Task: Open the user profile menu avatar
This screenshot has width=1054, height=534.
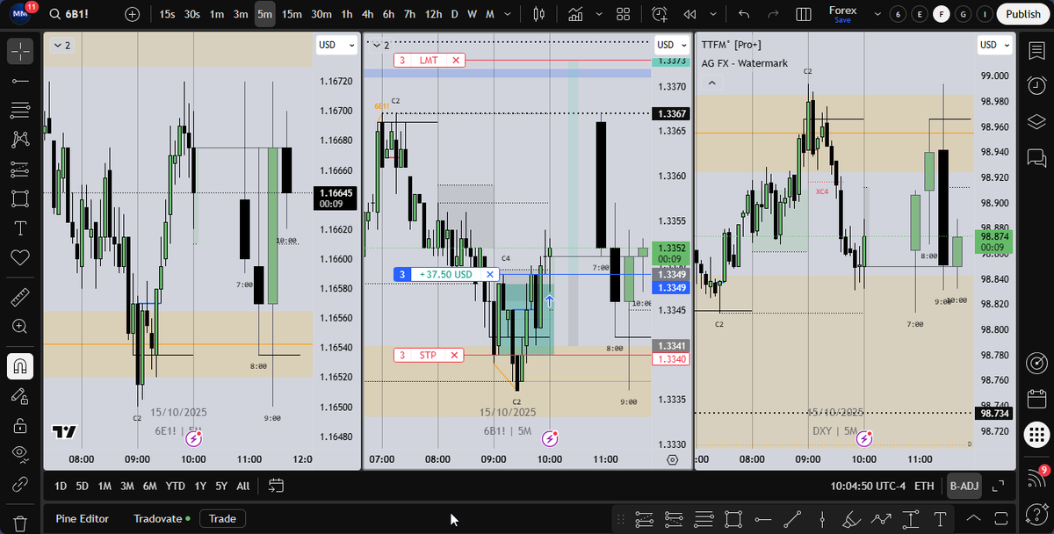Action: point(19,14)
